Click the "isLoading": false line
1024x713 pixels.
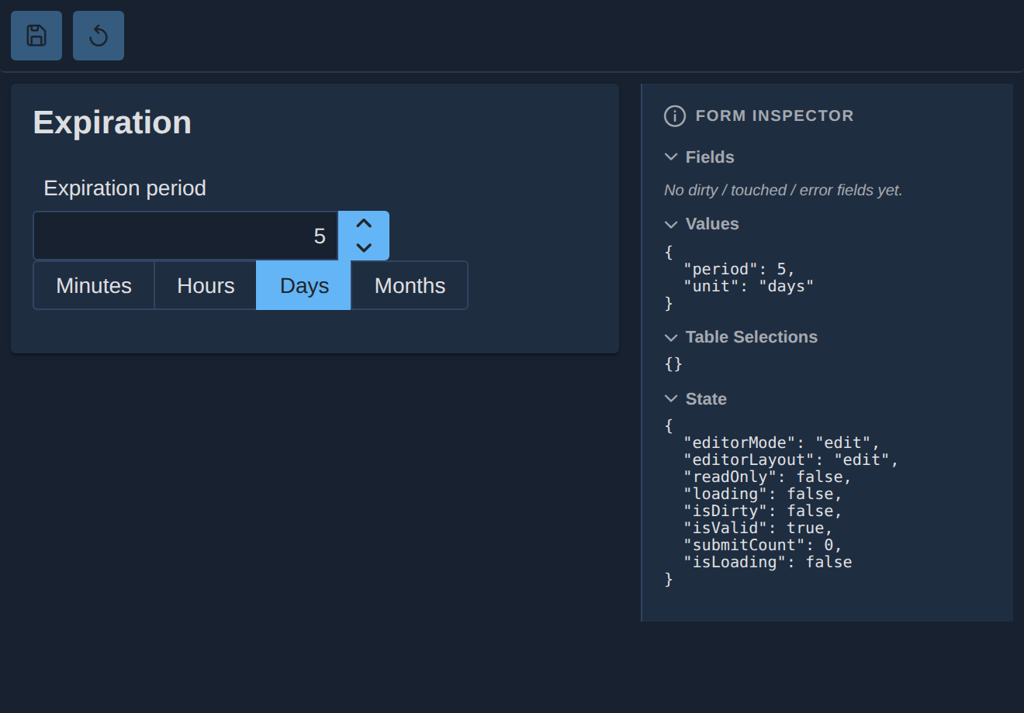coord(768,562)
